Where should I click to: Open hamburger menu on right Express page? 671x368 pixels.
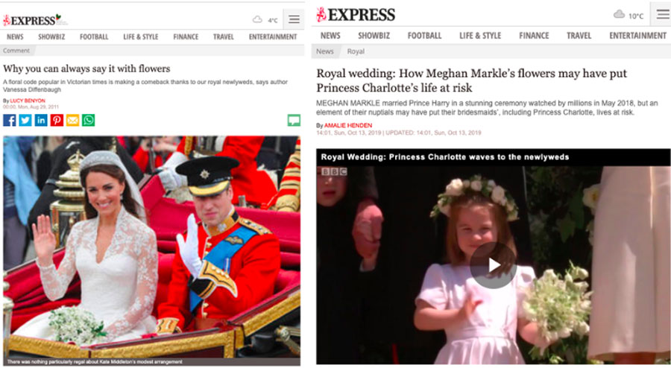click(x=663, y=15)
